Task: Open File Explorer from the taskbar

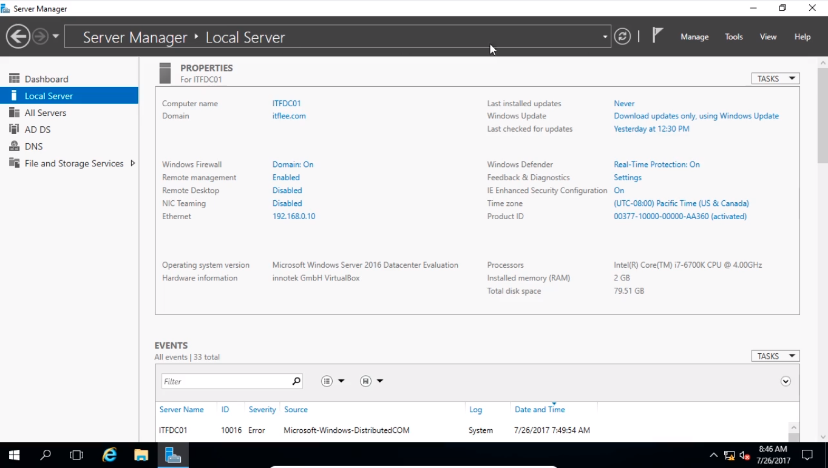Action: pos(141,455)
